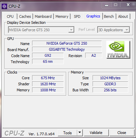This screenshot has width=136, height=138.
Task: Click the CPU-Z app icon in title bar
Action: (4, 6)
